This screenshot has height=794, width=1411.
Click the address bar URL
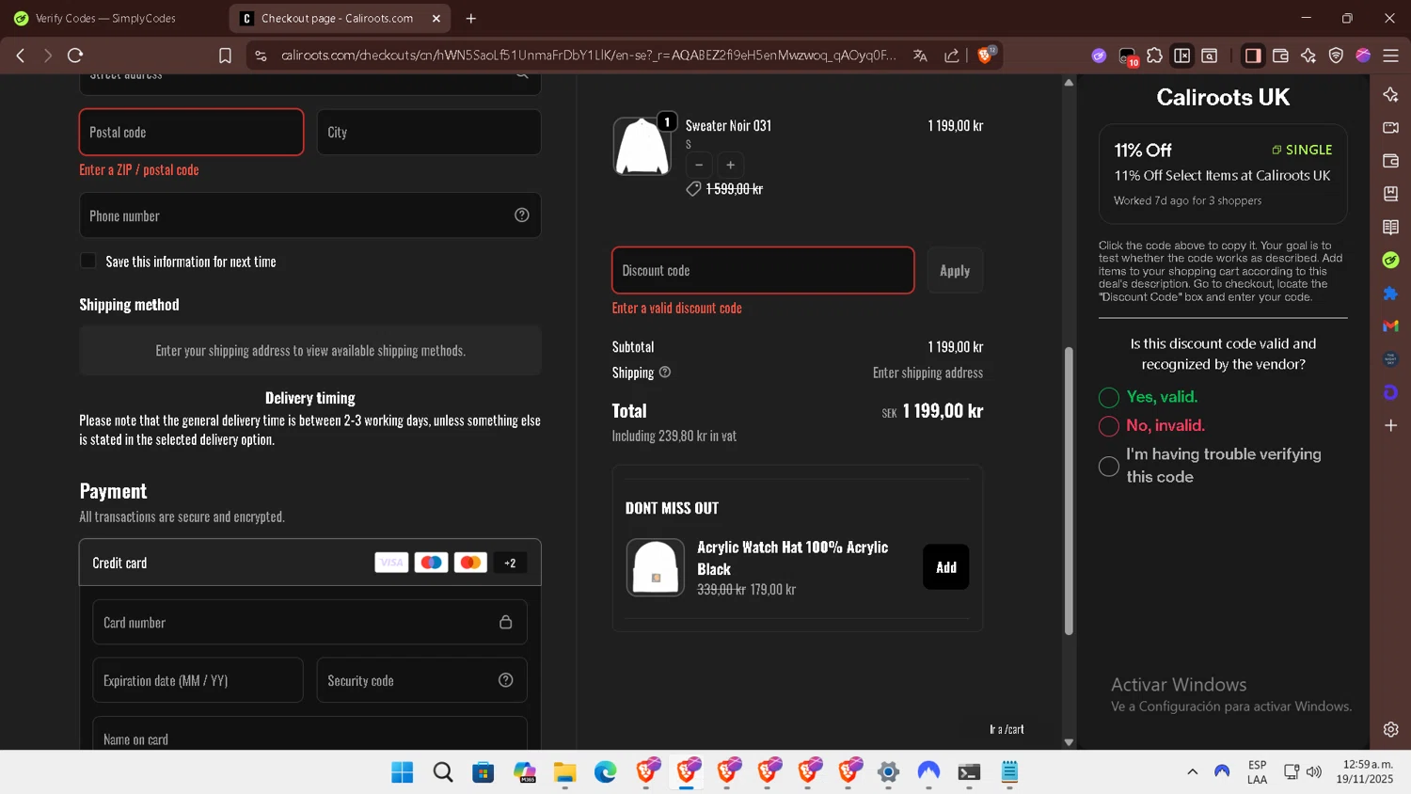(588, 56)
